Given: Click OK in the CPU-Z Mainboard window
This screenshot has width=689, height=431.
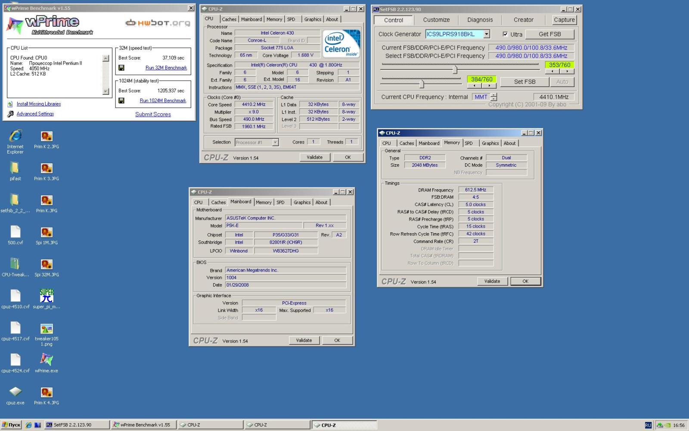Looking at the screenshot, I should [337, 340].
